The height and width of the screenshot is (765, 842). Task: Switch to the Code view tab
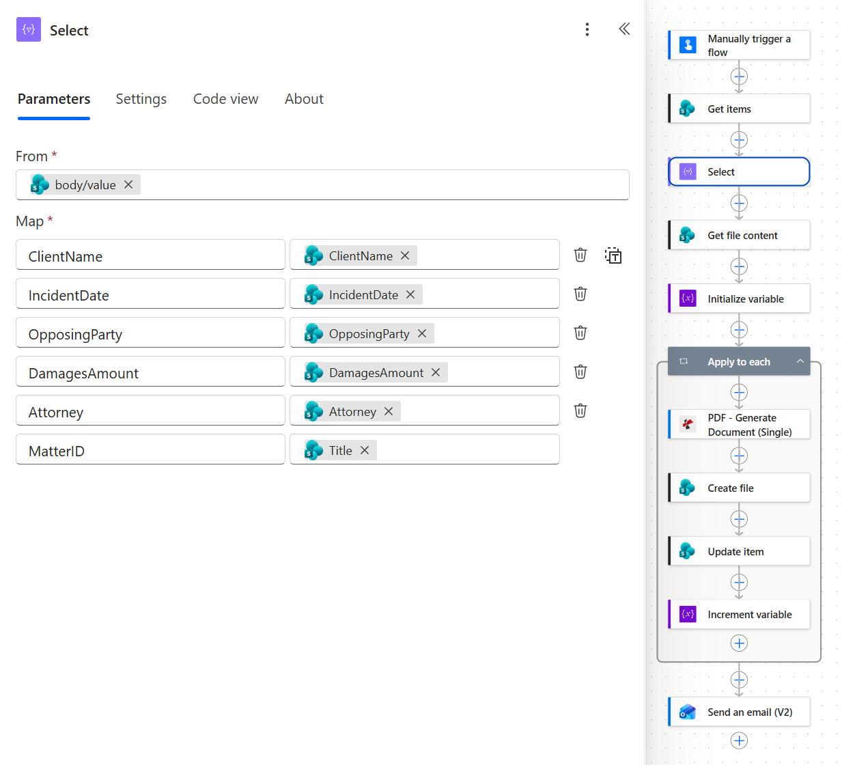pos(226,99)
